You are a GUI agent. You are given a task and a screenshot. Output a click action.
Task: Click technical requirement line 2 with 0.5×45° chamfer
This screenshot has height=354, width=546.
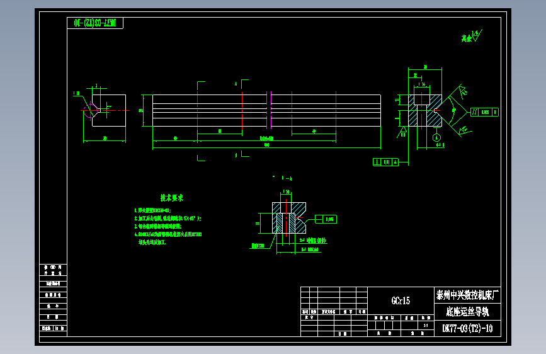point(168,219)
